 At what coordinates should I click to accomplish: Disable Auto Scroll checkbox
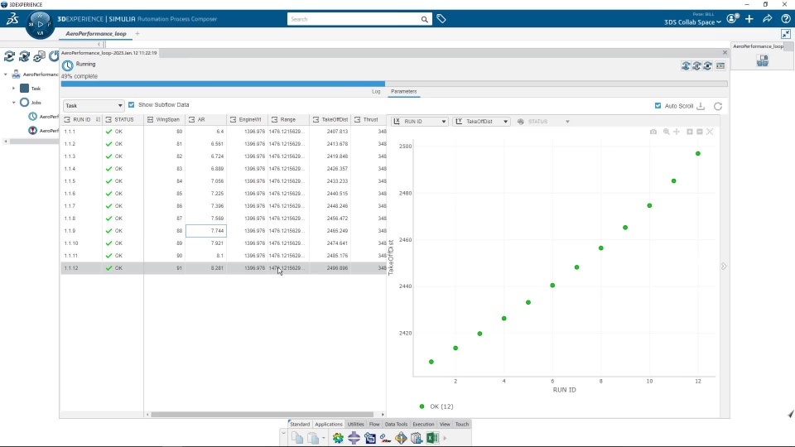[658, 106]
